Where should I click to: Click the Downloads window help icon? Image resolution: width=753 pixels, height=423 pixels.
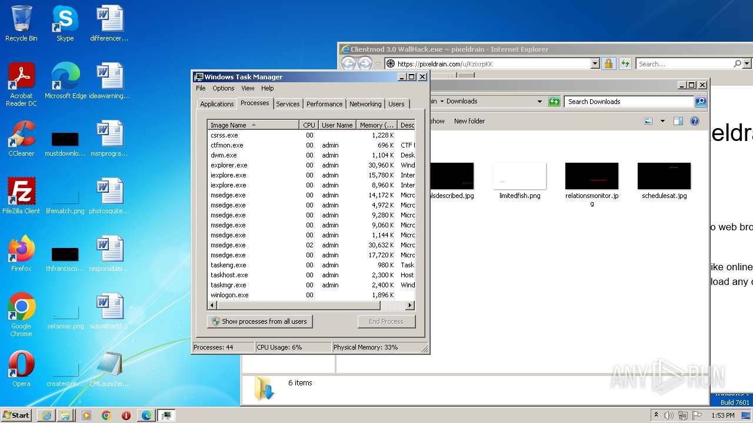point(694,121)
